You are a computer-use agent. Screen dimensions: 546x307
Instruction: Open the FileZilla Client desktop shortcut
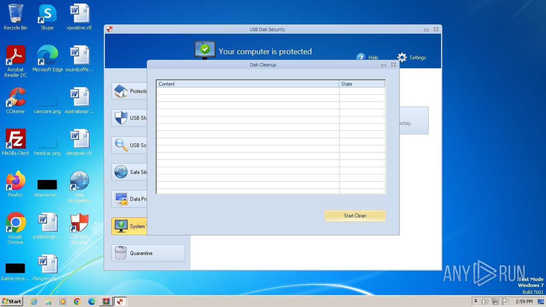click(x=15, y=142)
